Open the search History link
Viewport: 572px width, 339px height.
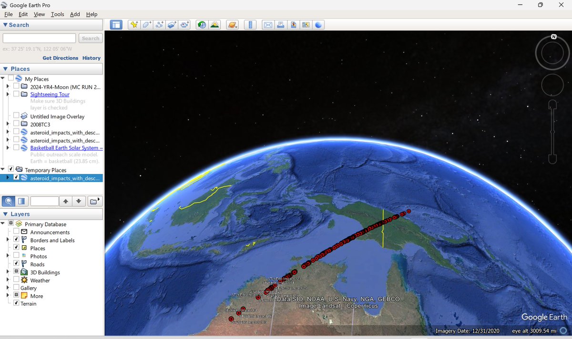(92, 58)
